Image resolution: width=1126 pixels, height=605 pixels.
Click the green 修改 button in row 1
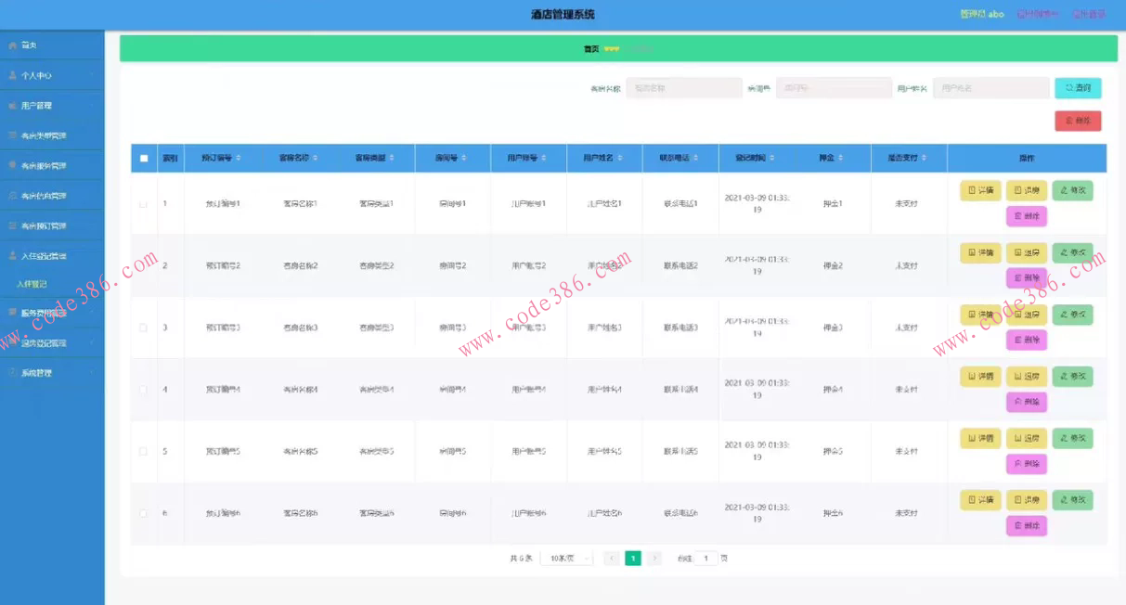coord(1072,191)
